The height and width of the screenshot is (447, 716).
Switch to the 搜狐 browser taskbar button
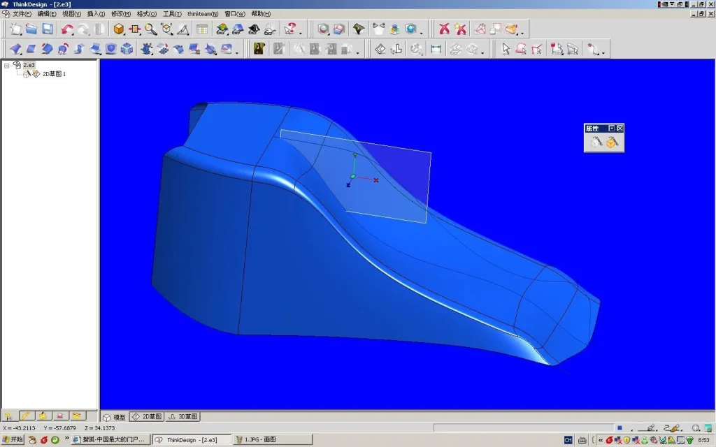point(110,440)
